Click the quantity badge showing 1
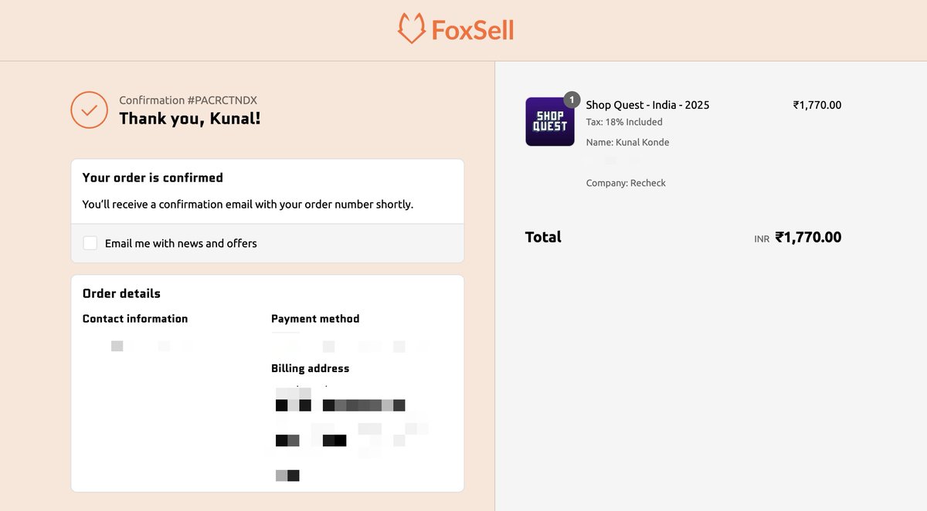 (x=572, y=100)
